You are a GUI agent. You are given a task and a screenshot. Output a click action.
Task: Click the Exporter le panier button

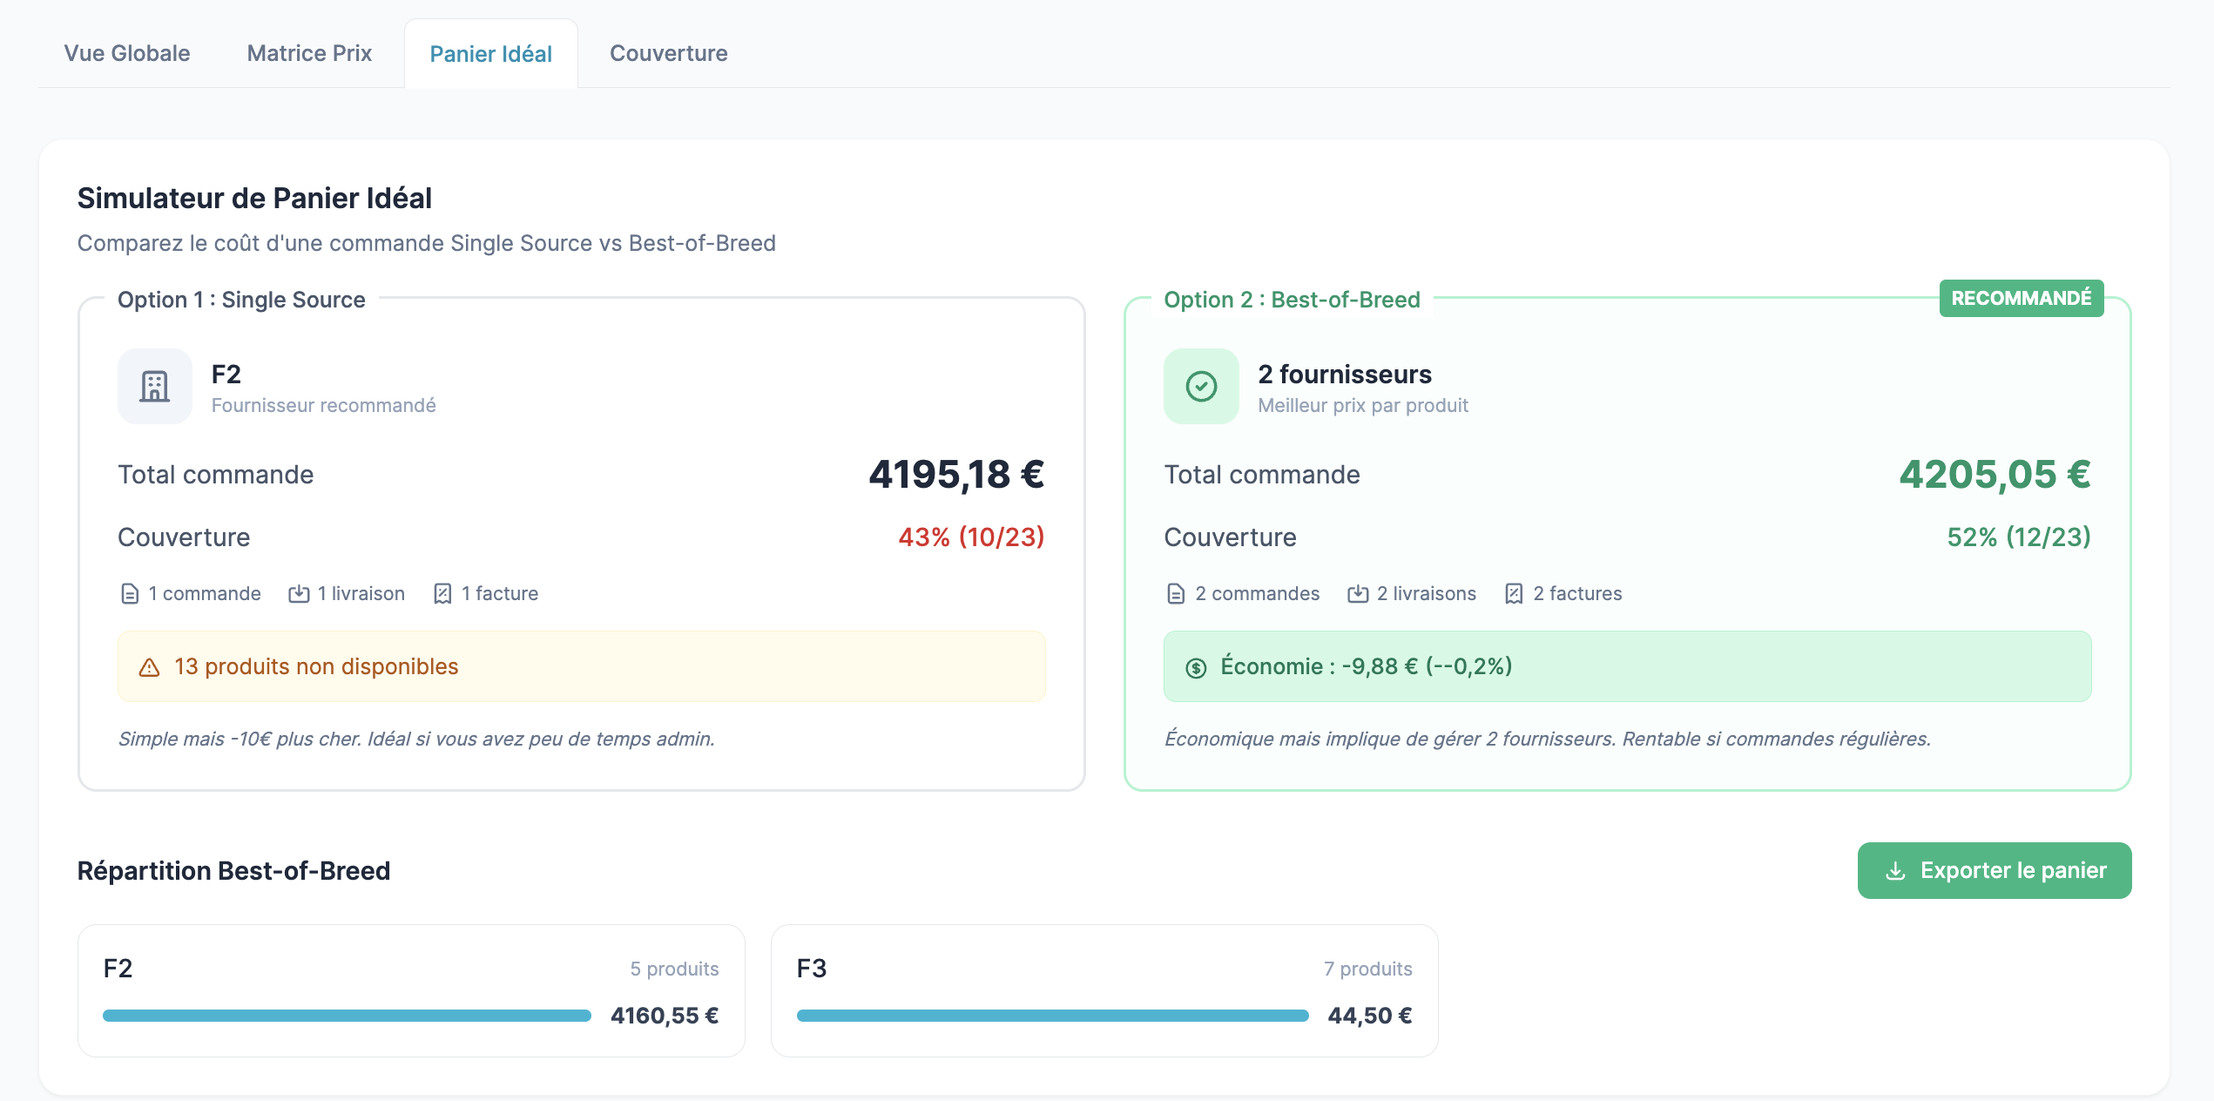pyautogui.click(x=1994, y=870)
